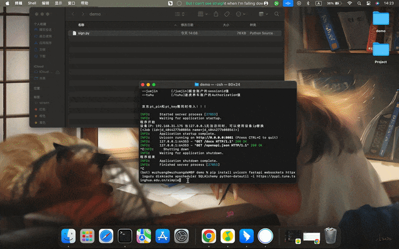Screen dimensions: 399x249
Task: Sort Finder files by 种类 column
Action: tap(253, 25)
